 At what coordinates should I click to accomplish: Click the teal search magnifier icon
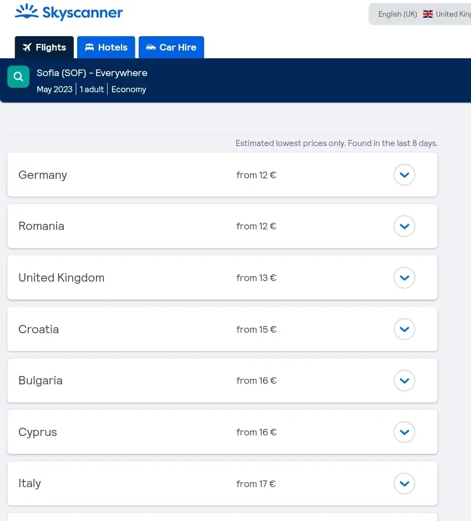pyautogui.click(x=18, y=77)
